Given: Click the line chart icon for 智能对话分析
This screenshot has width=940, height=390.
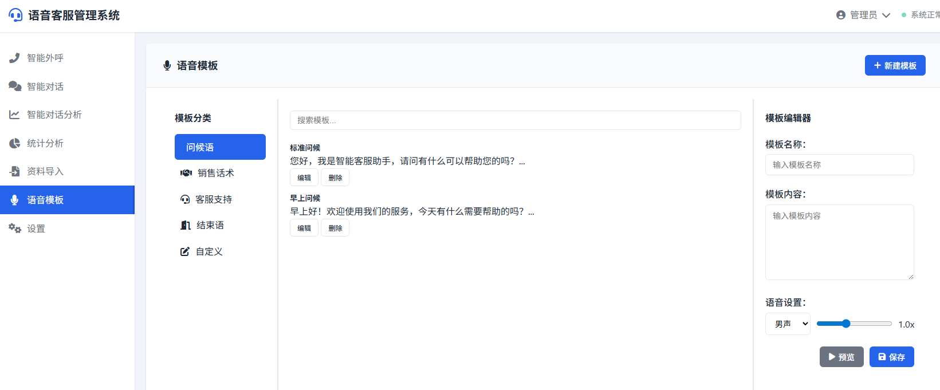Looking at the screenshot, I should pyautogui.click(x=14, y=115).
